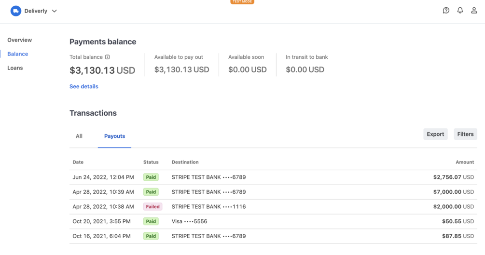485x255 pixels.
Task: Open the help question mark icon
Action: click(x=446, y=11)
